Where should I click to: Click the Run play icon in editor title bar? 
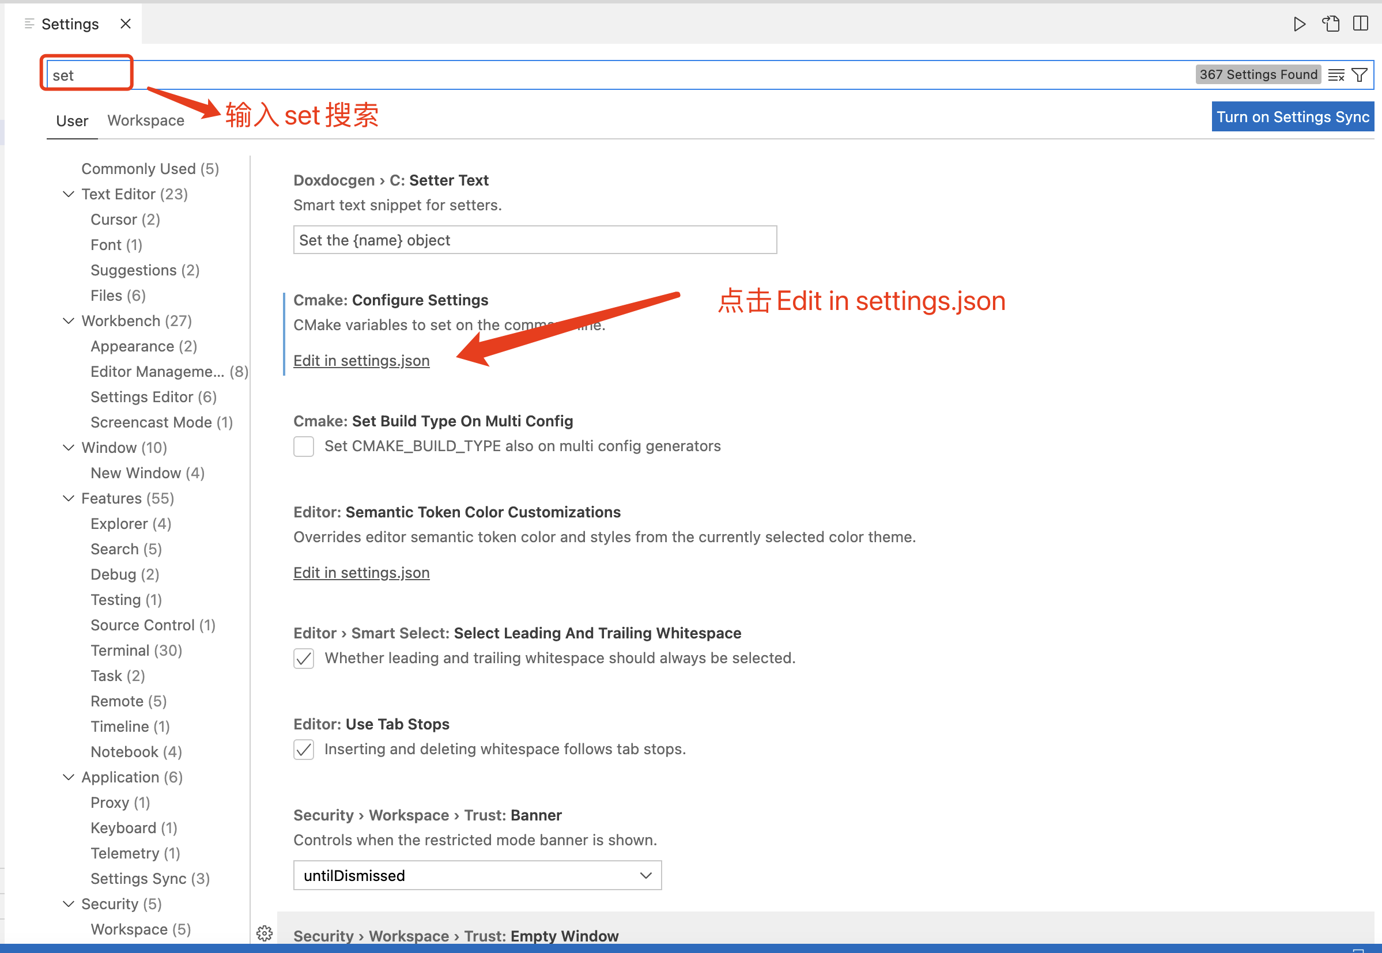tap(1299, 24)
